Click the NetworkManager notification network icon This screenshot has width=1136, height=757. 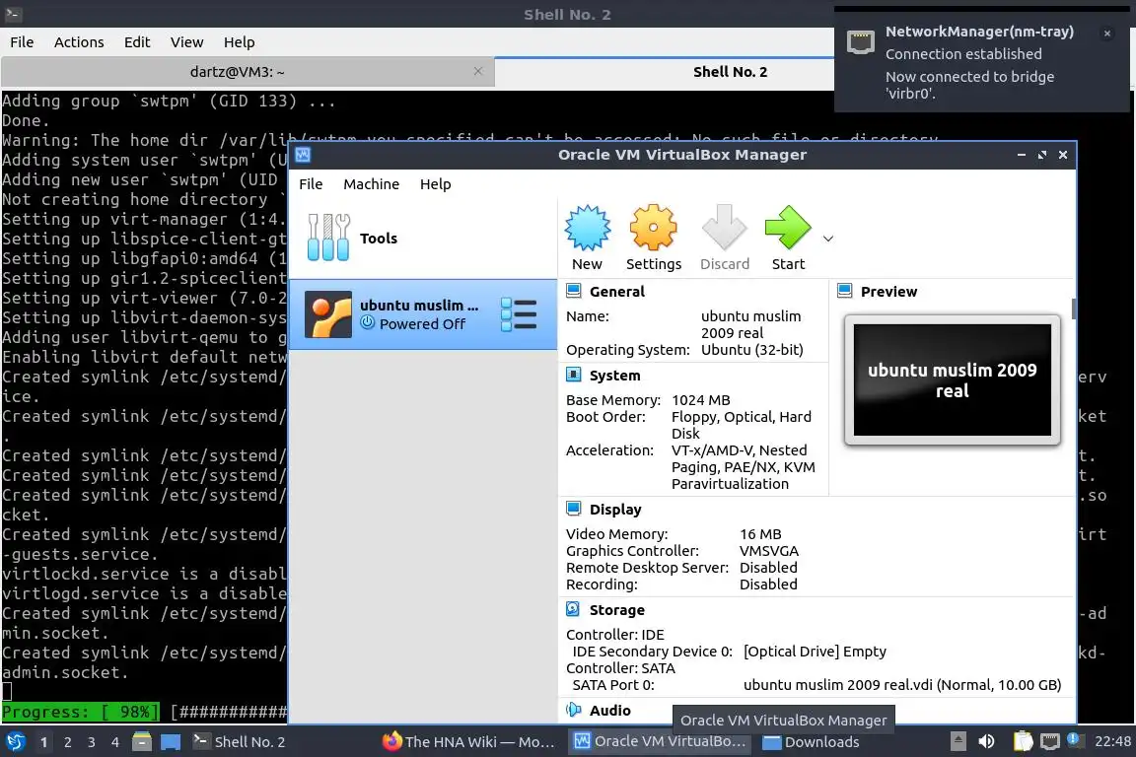pos(861,42)
